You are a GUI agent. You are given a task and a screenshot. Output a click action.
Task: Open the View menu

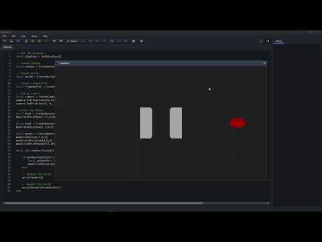(x=23, y=36)
